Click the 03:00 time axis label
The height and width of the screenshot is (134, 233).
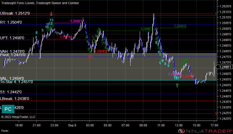90,125
